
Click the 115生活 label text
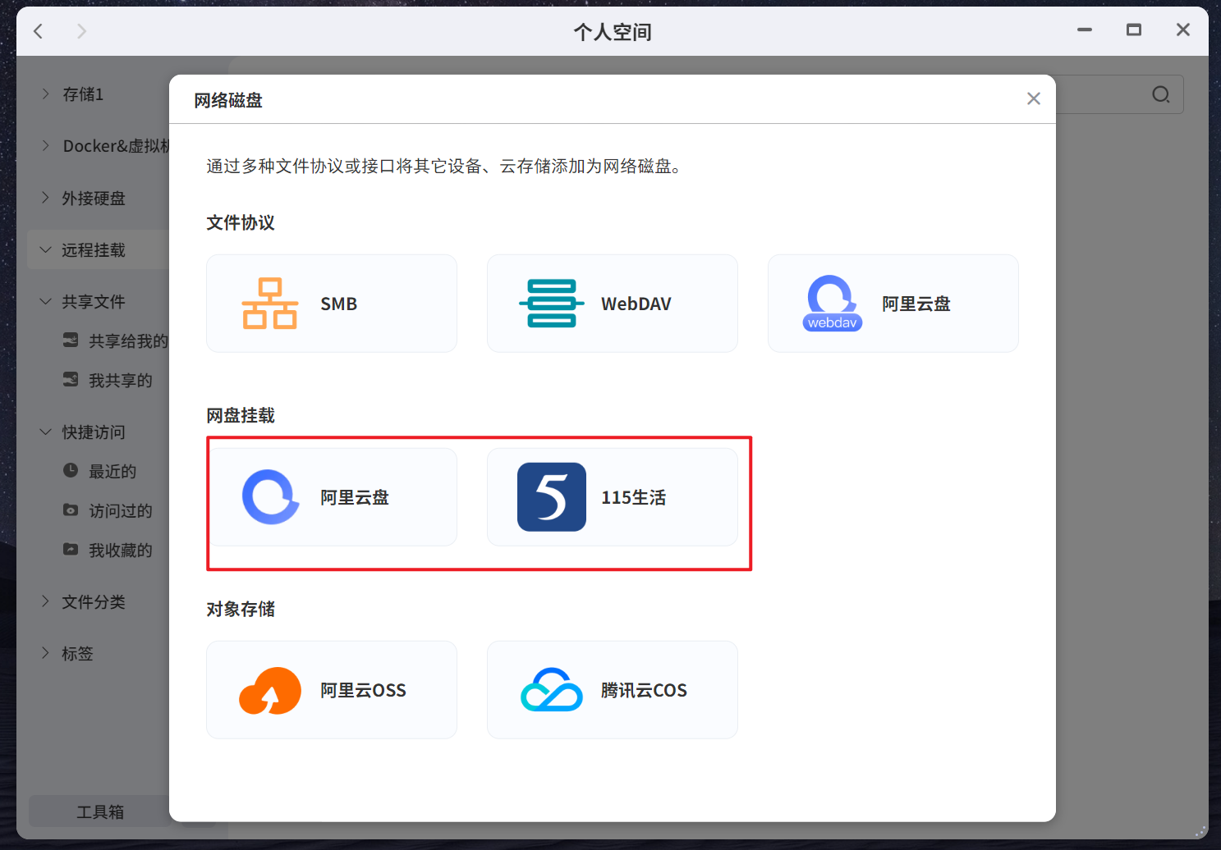(x=634, y=497)
